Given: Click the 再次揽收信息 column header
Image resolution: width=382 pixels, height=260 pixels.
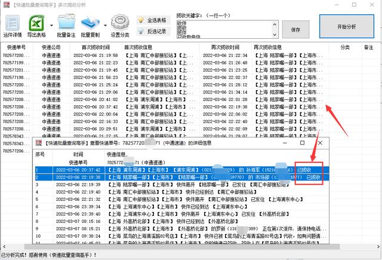Looking at the screenshot, I should [290, 47].
